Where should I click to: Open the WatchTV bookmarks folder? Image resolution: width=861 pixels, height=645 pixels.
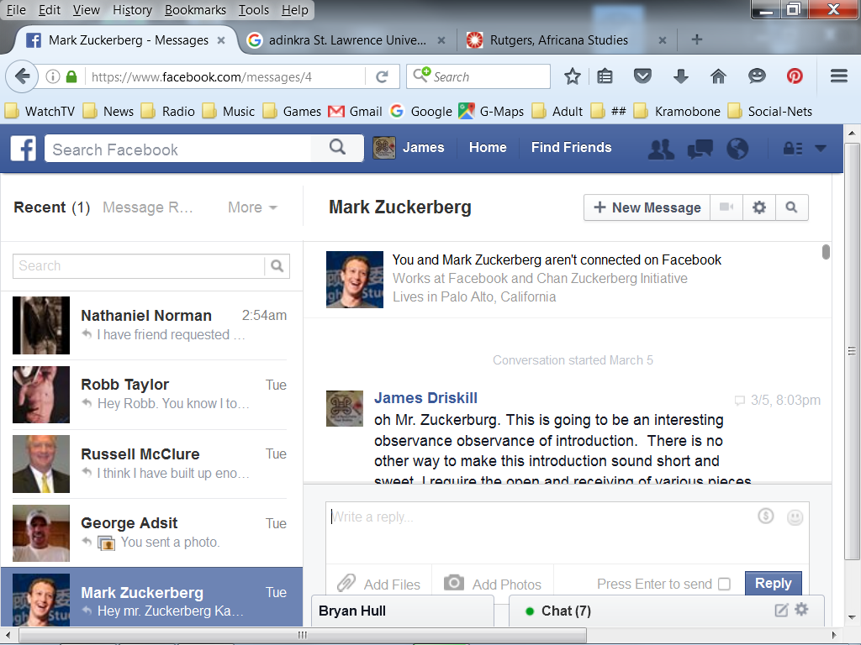pos(40,112)
